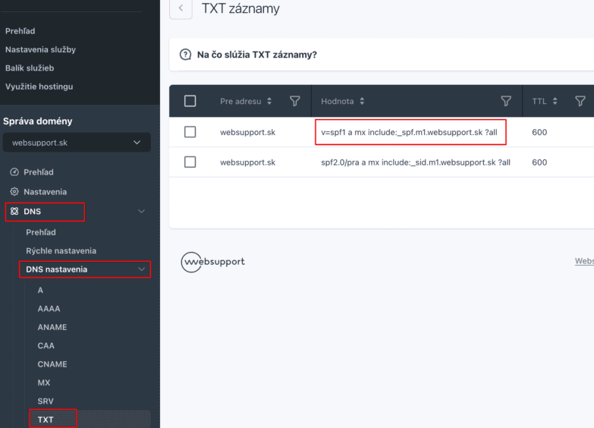The image size is (594, 428).
Task: Click the Správa domény heading
Action: click(37, 121)
